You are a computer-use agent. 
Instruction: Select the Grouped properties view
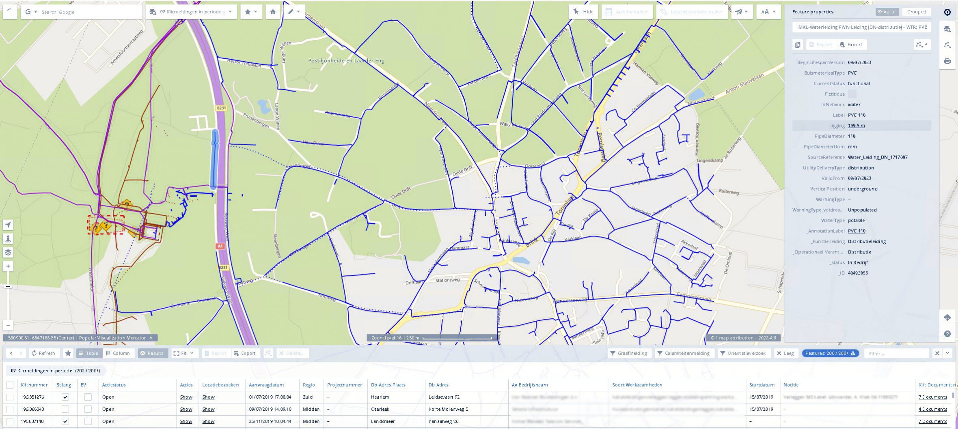pyautogui.click(x=916, y=12)
